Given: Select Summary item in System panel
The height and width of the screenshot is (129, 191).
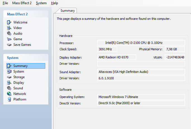Looking at the screenshot, I should pos(20,66).
